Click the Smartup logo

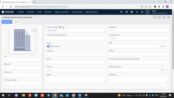click(x=8, y=12)
